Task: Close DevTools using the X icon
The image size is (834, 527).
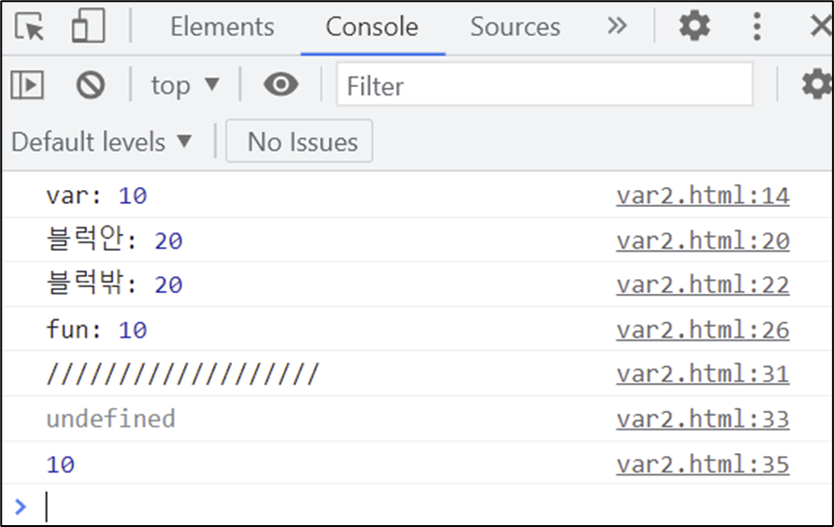Action: coord(821,25)
